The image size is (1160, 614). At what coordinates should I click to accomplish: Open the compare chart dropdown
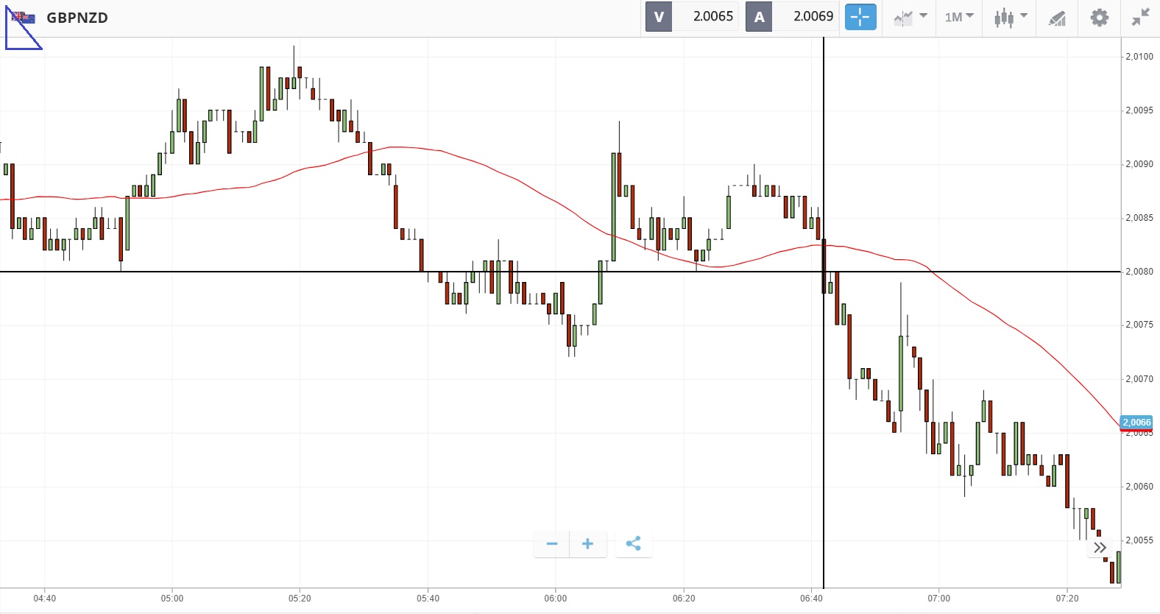pos(910,17)
